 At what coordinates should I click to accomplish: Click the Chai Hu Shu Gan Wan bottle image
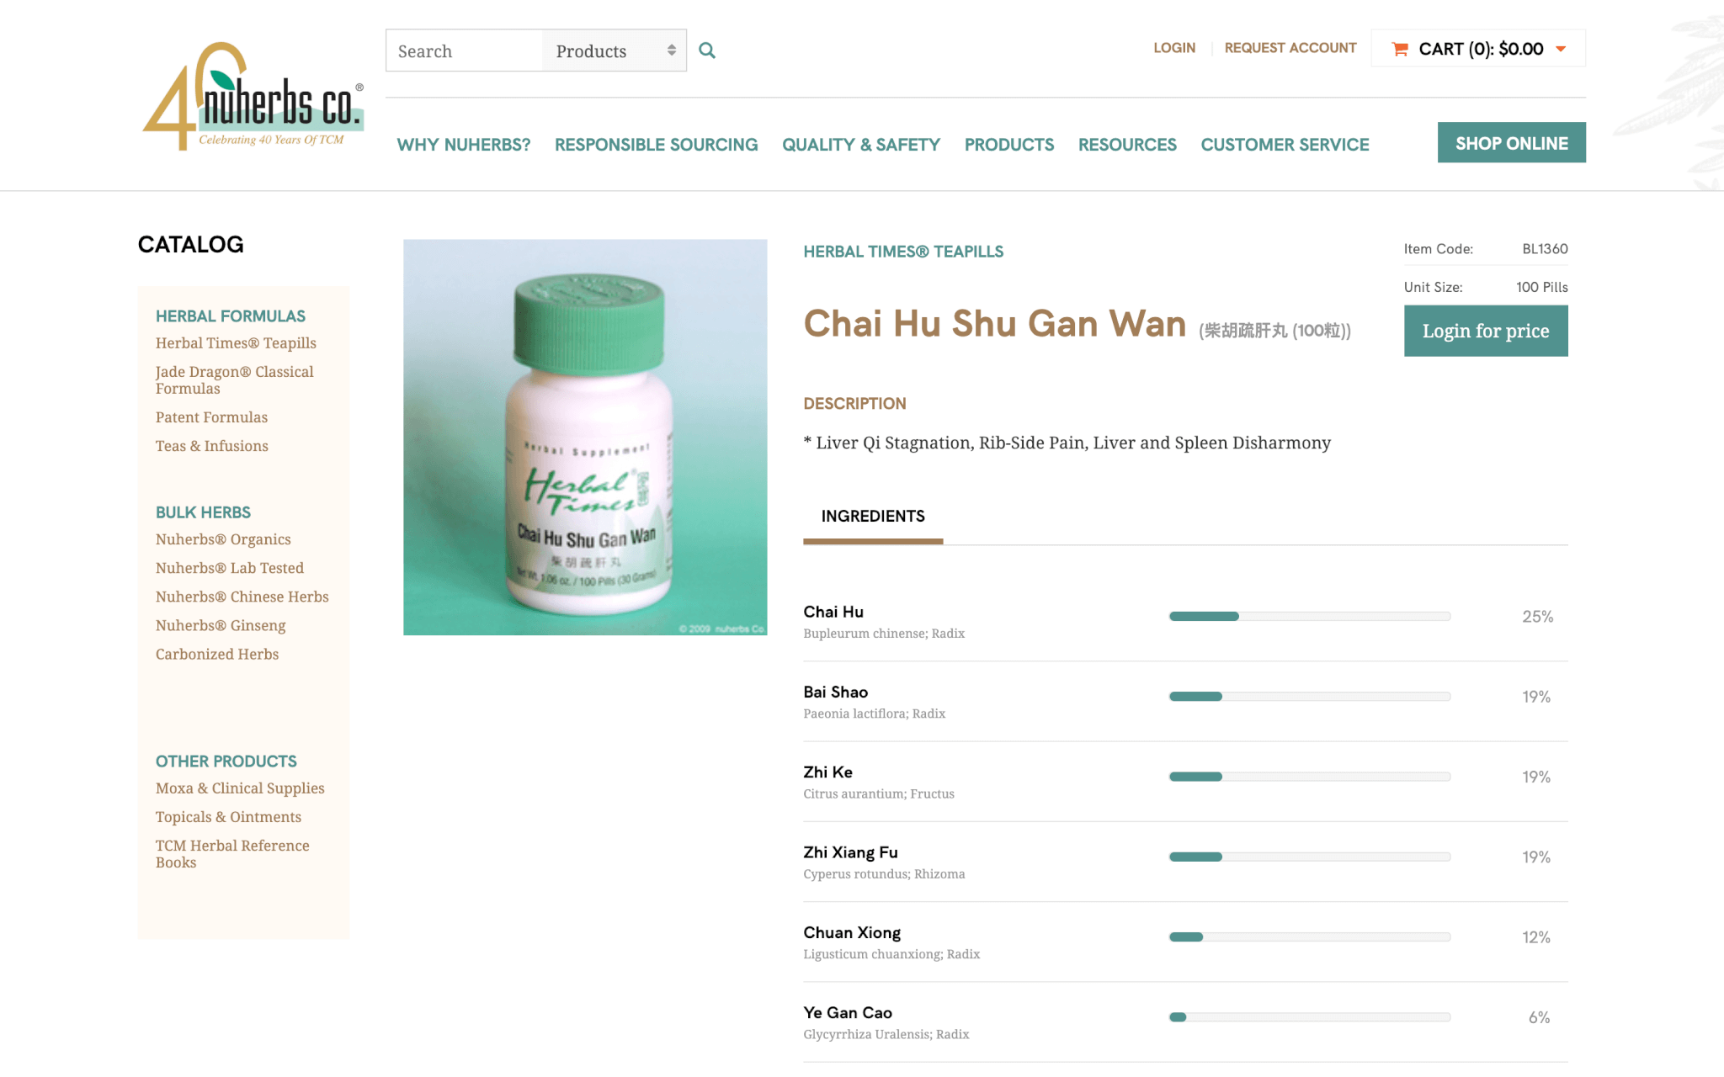(x=585, y=437)
